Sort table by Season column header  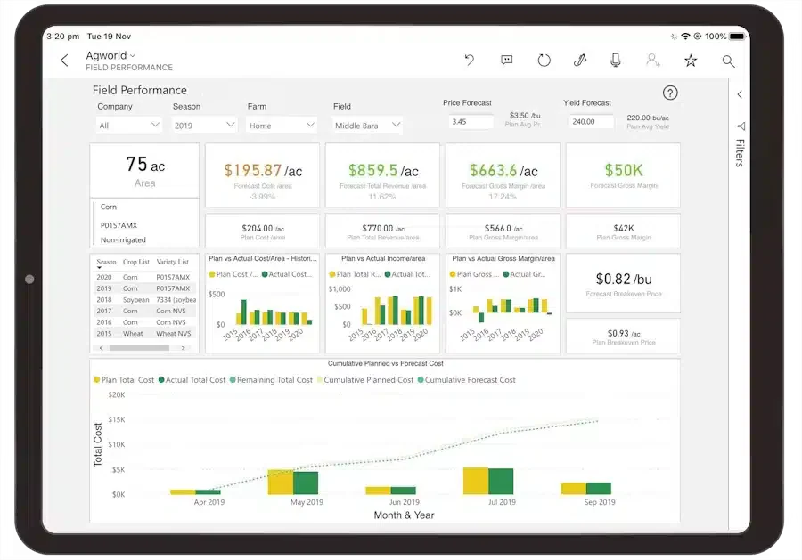click(106, 262)
